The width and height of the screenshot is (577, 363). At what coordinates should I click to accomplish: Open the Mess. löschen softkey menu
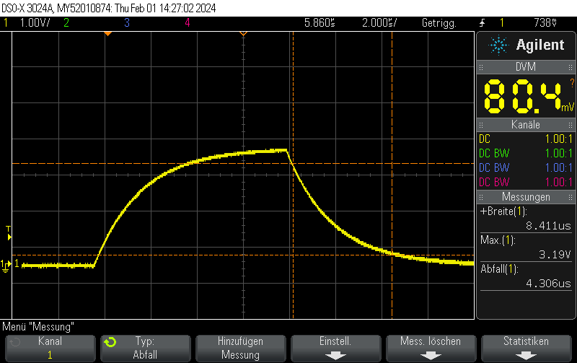pyautogui.click(x=431, y=348)
